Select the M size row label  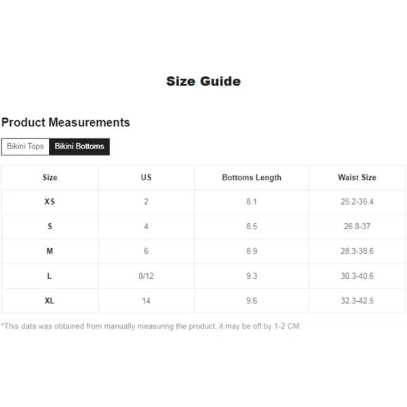coord(50,251)
